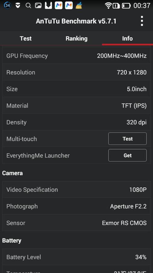Tap the search magnifier status icon

[x=28, y=5]
